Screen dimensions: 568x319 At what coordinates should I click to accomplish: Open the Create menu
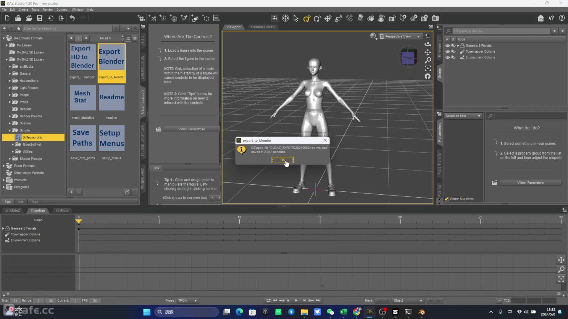coord(23,9)
